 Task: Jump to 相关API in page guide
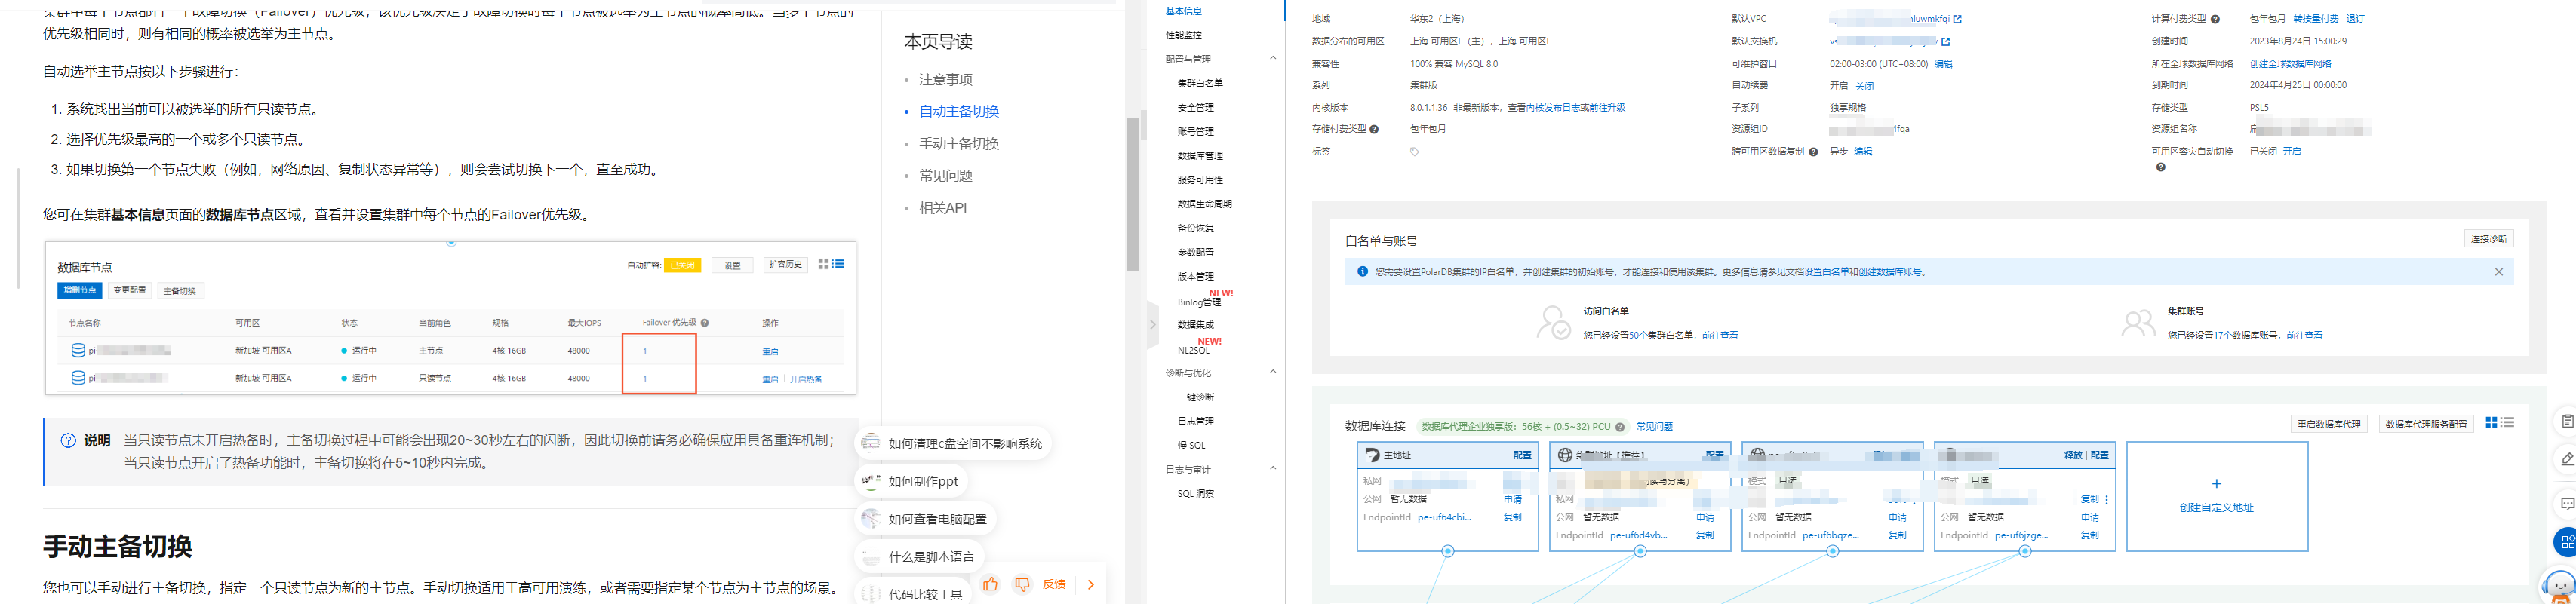[943, 208]
